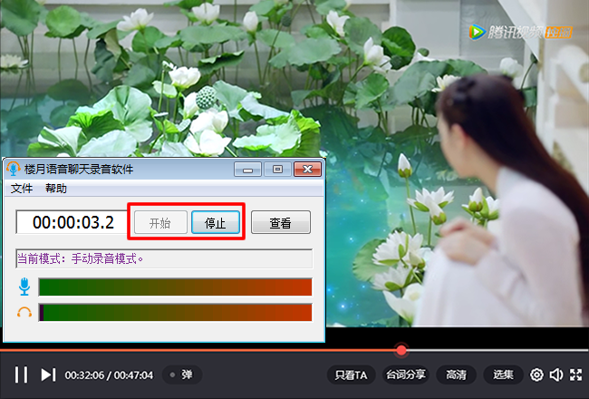This screenshot has width=589, height=399.
Task: Click the 台词分享 button
Action: (x=406, y=375)
